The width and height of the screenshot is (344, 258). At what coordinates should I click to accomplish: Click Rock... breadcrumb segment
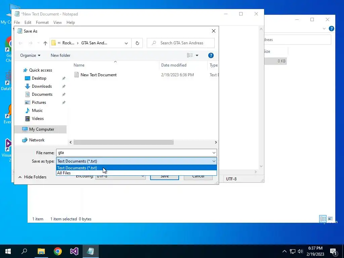tap(68, 43)
